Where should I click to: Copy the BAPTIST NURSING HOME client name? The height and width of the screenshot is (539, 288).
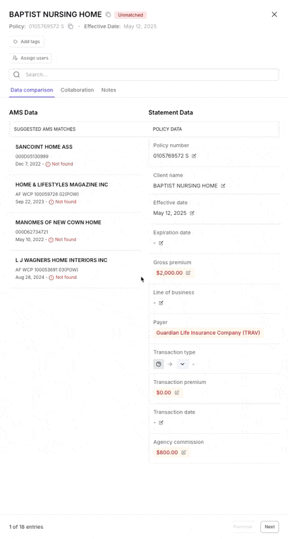(x=108, y=14)
